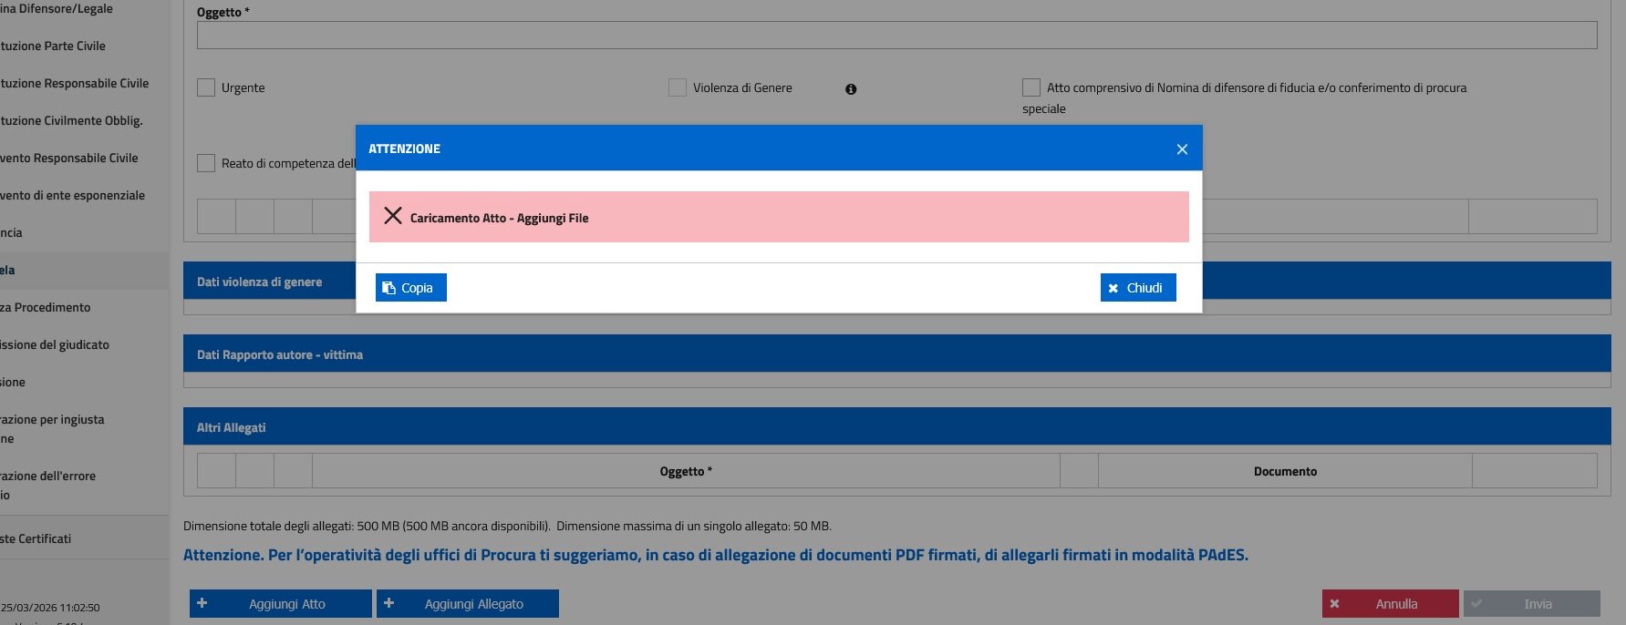Click Aggiungi Atto button
The image size is (1626, 625).
pyautogui.click(x=280, y=604)
